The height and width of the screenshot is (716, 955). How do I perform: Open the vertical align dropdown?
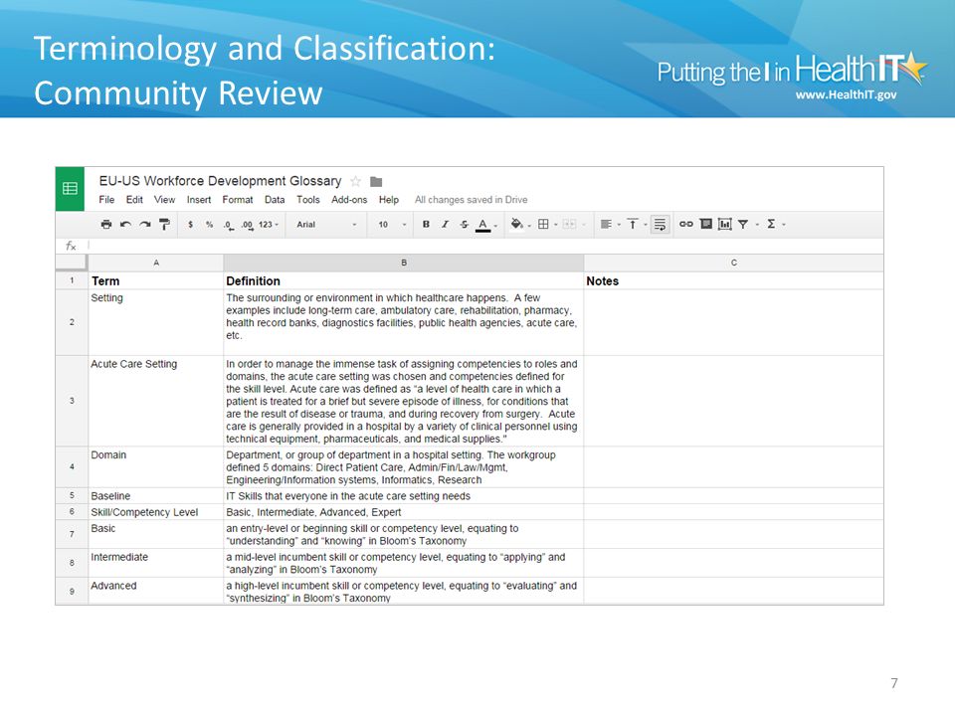637,224
